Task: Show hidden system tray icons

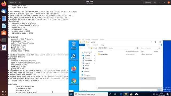Action: [x=151, y=94]
